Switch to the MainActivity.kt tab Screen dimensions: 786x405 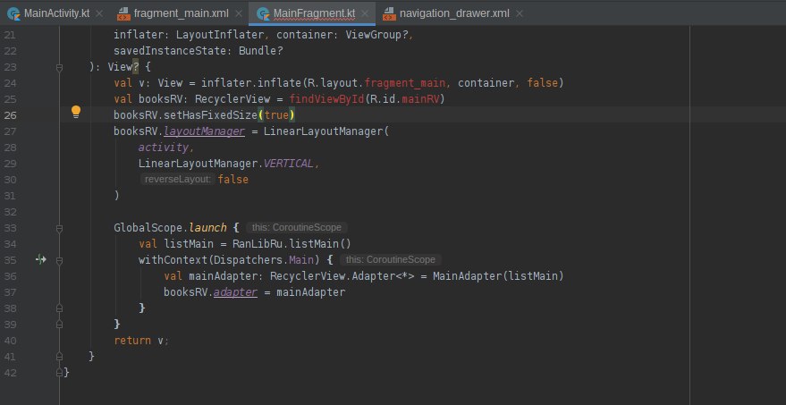pyautogui.click(x=56, y=13)
